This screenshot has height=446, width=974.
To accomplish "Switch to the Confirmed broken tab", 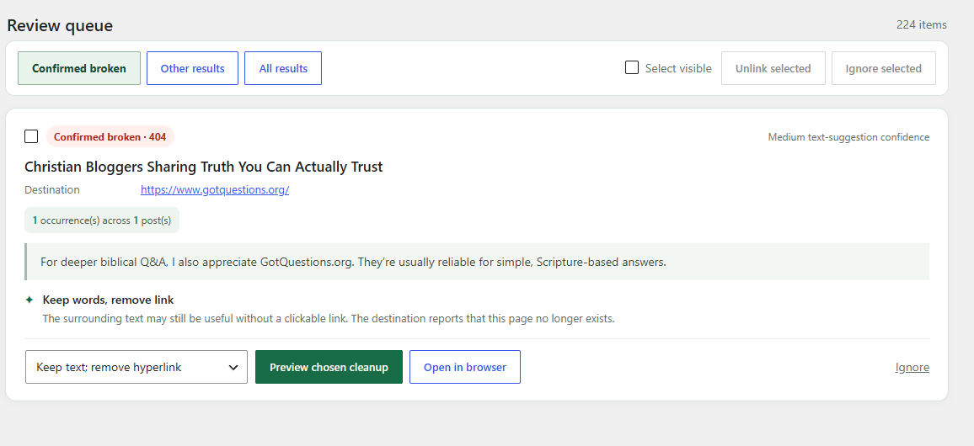I will [x=79, y=68].
